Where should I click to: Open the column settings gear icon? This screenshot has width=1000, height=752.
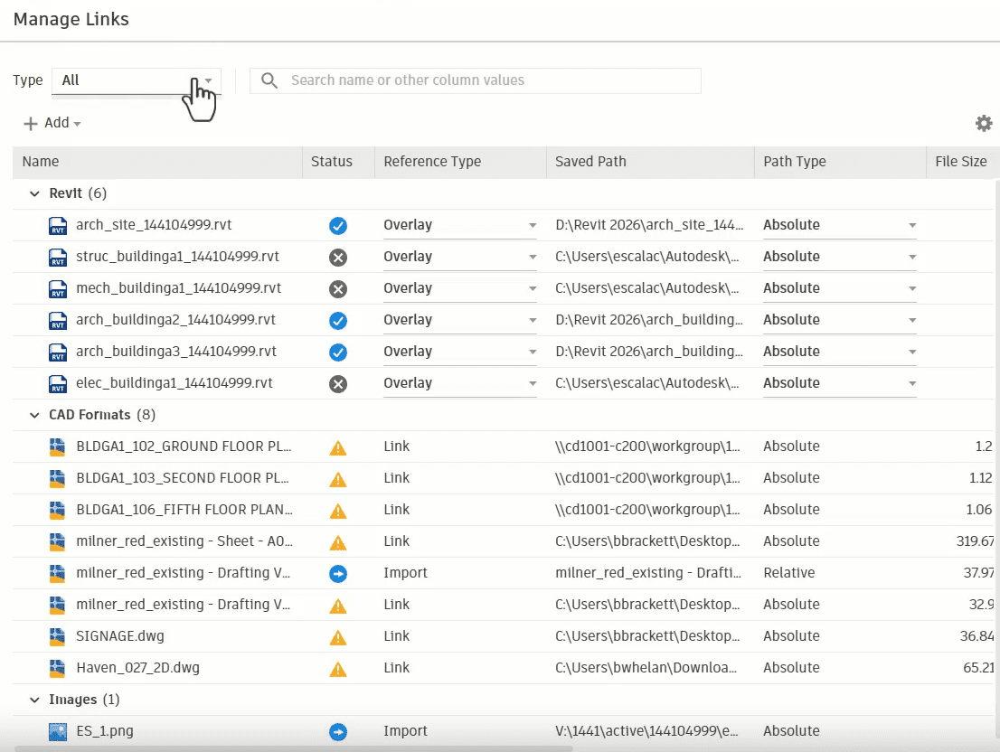983,124
